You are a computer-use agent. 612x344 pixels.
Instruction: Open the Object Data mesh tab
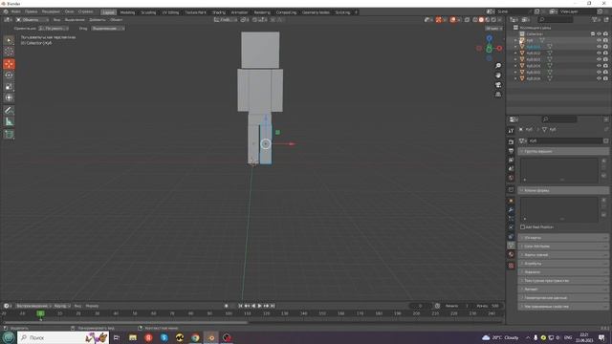pos(511,246)
